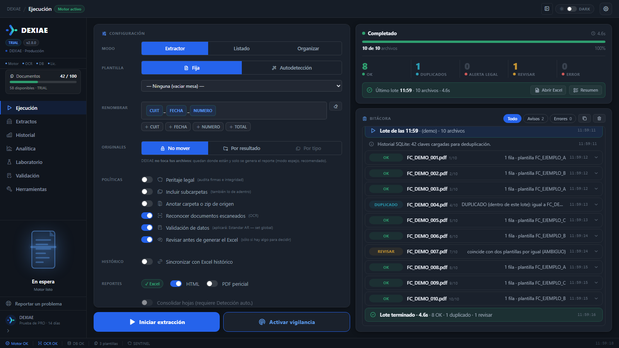Enable Incluir subcarpetas policy
The height and width of the screenshot is (348, 619).
pyautogui.click(x=147, y=192)
